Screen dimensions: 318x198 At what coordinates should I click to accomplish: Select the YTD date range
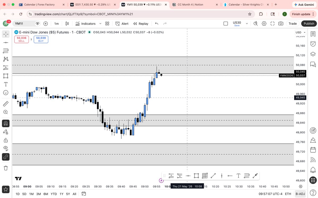[54, 194]
